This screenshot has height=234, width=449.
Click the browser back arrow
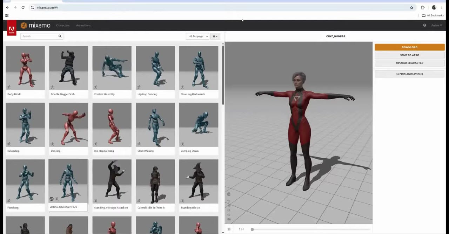click(x=7, y=7)
